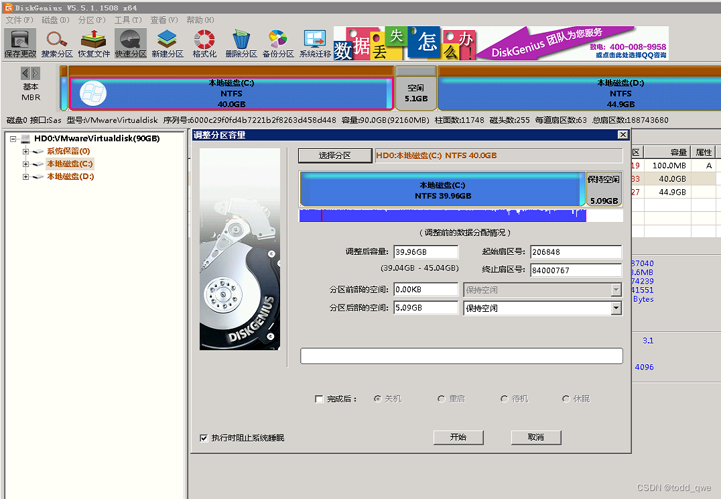
Task: Click the 终止扇区号 input field
Action: [x=576, y=270]
